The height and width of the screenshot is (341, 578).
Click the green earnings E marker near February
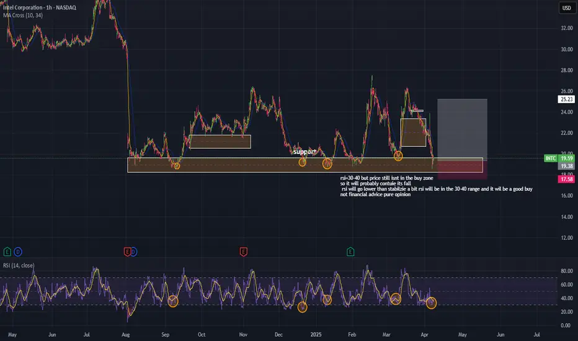pos(350,252)
